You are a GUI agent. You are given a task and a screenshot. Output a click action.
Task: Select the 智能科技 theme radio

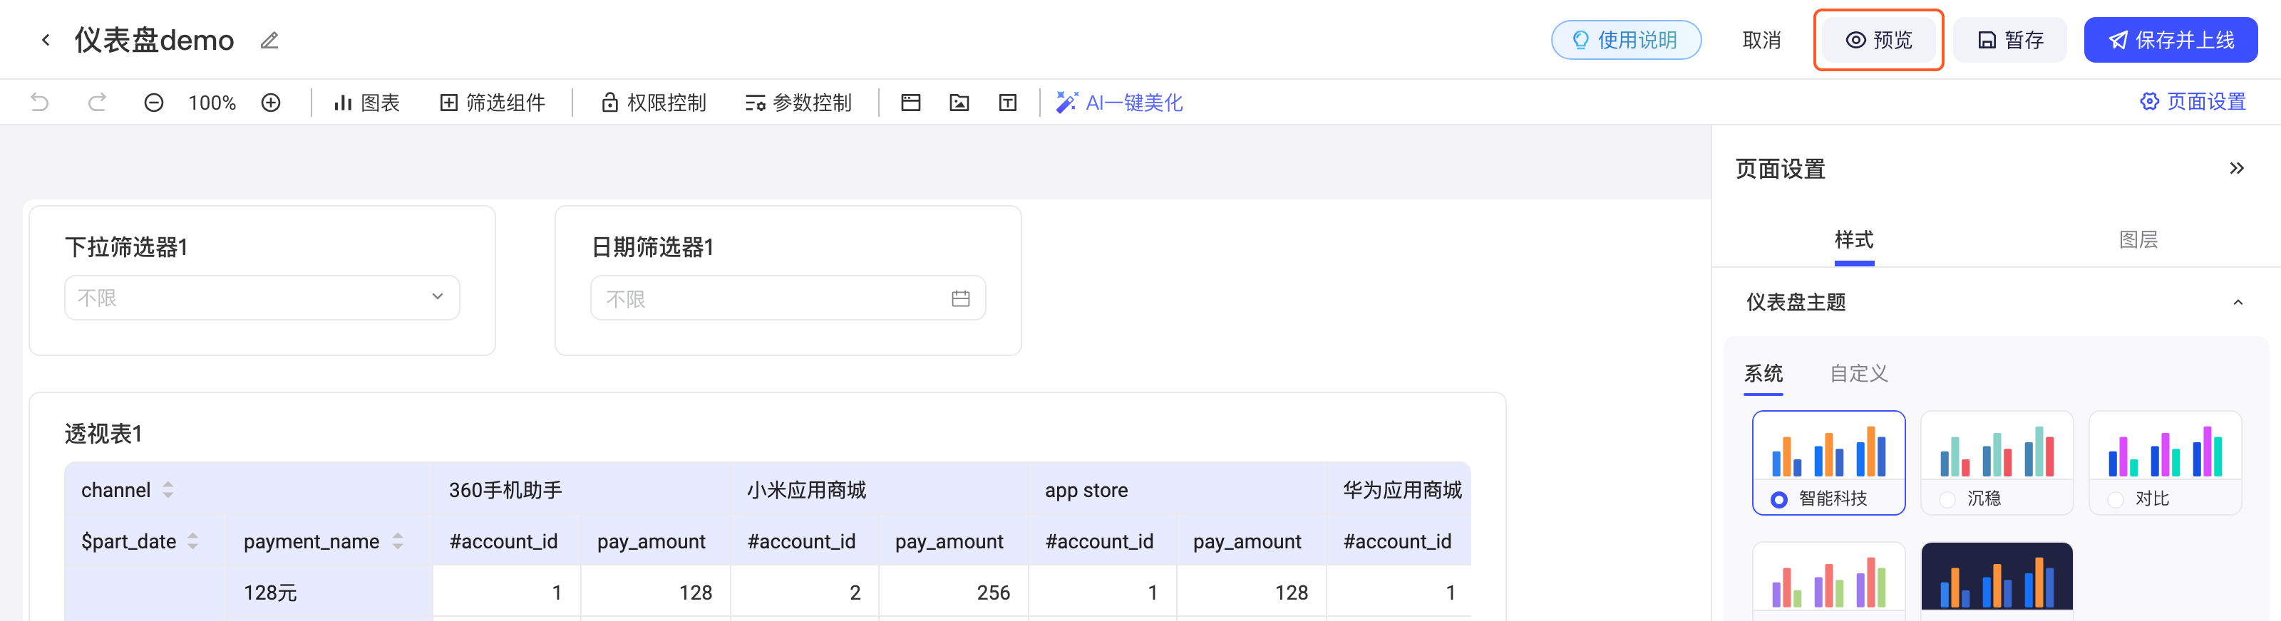point(1779,500)
